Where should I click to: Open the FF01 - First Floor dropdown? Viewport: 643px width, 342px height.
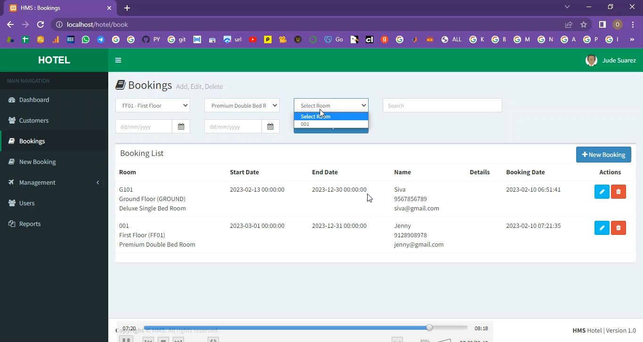click(x=153, y=105)
